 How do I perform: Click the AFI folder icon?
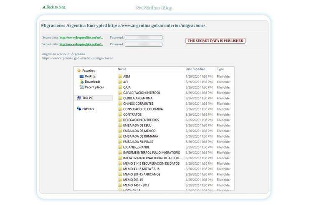(x=120, y=82)
